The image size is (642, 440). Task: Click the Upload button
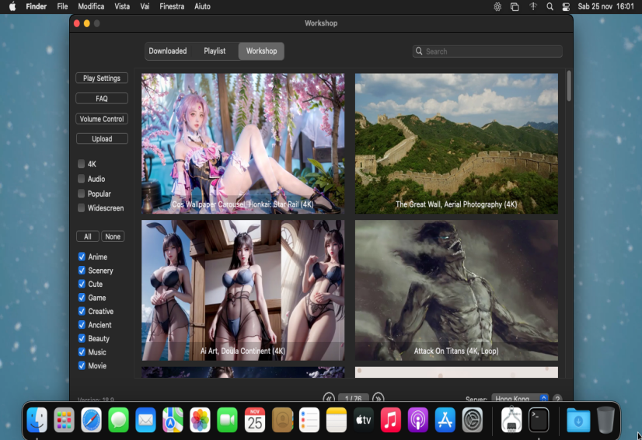(x=102, y=139)
